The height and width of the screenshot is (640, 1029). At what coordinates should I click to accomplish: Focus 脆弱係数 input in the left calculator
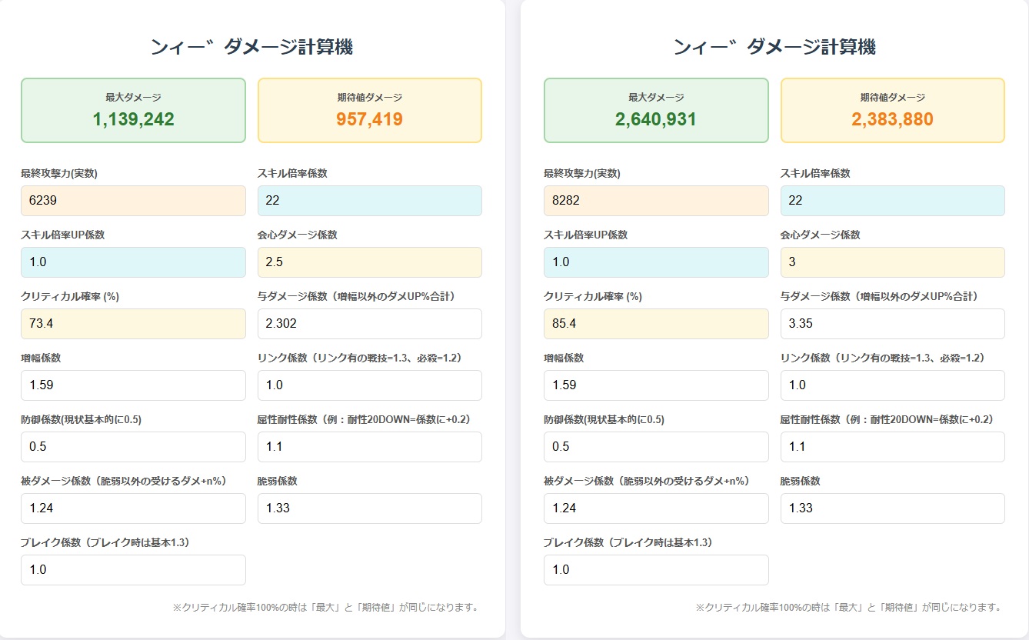(x=369, y=508)
